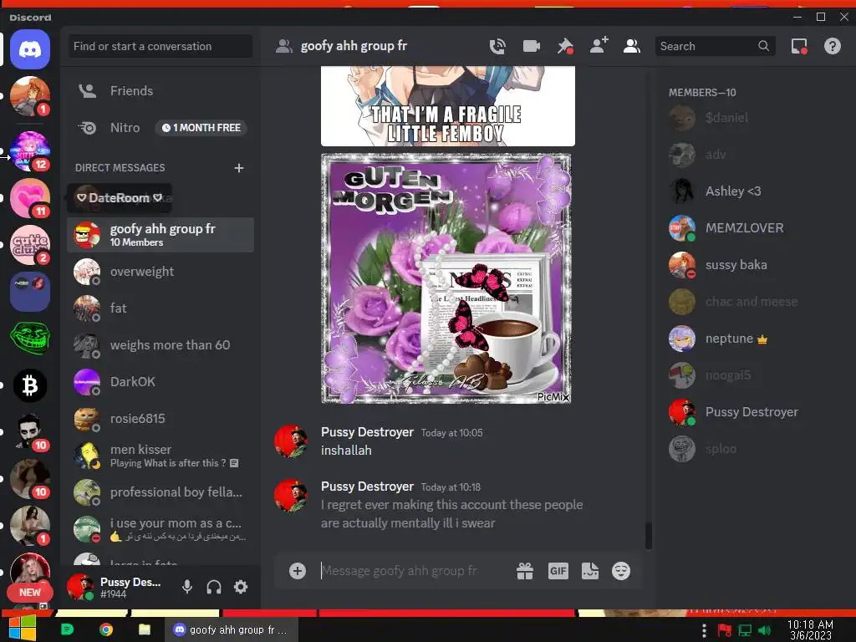This screenshot has height=642, width=856.
Task: Open Windows Start menu
Action: [x=22, y=629]
